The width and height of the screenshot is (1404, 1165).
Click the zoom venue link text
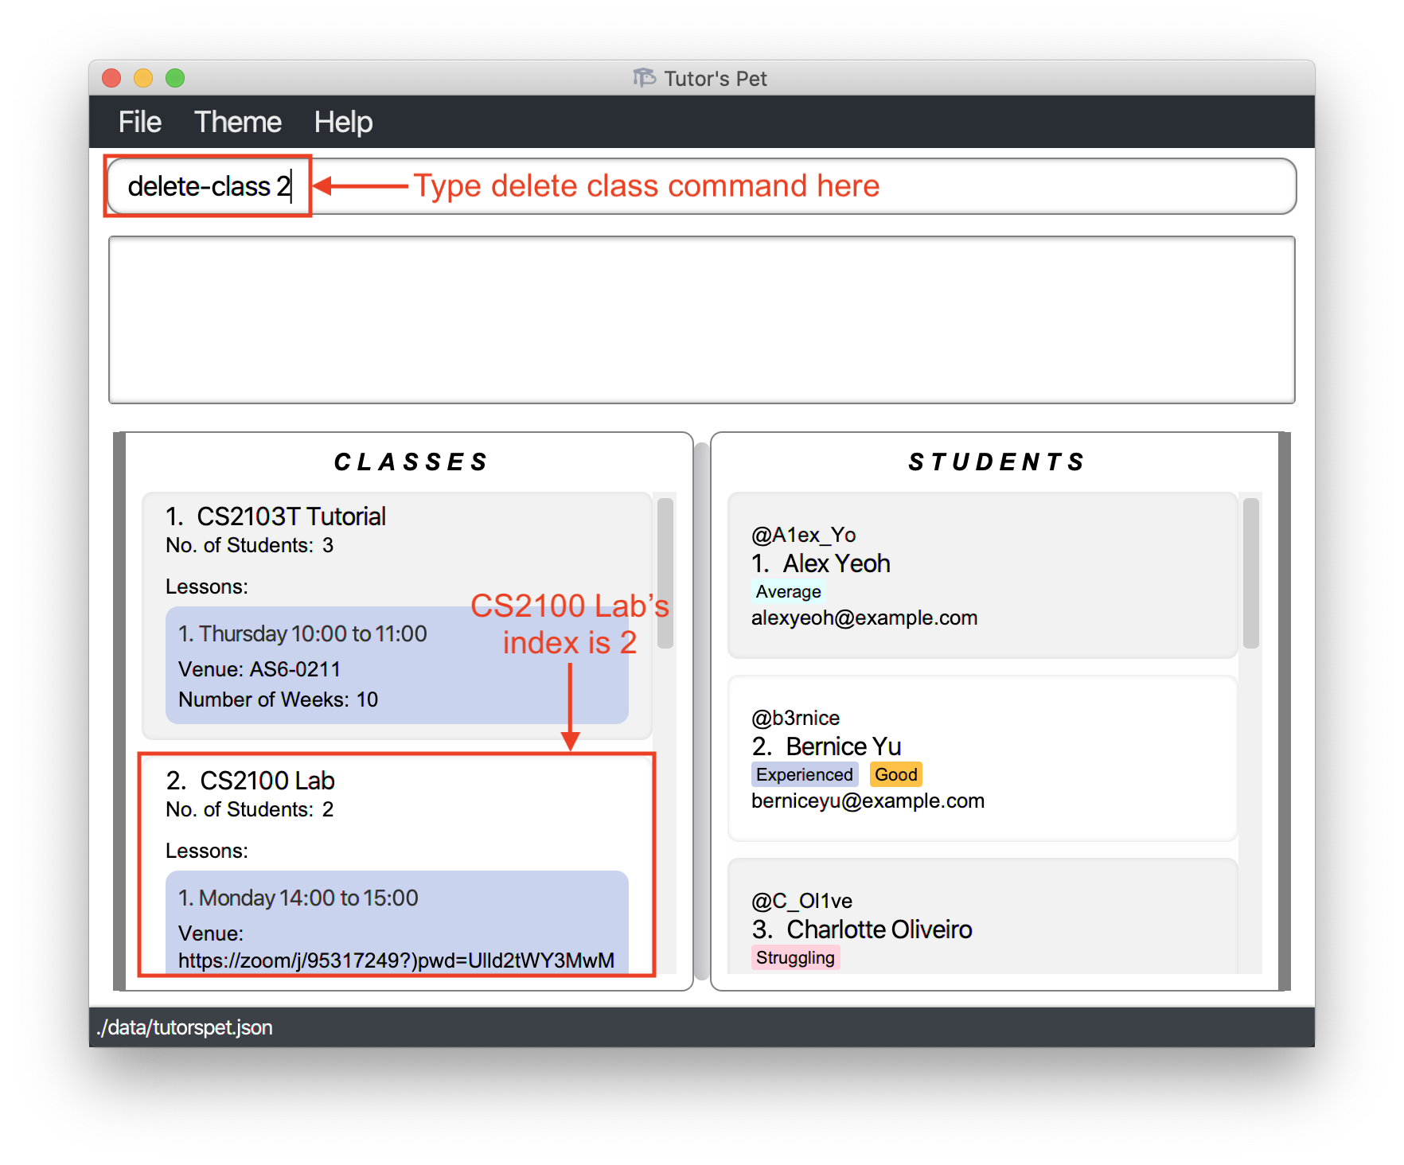396,960
